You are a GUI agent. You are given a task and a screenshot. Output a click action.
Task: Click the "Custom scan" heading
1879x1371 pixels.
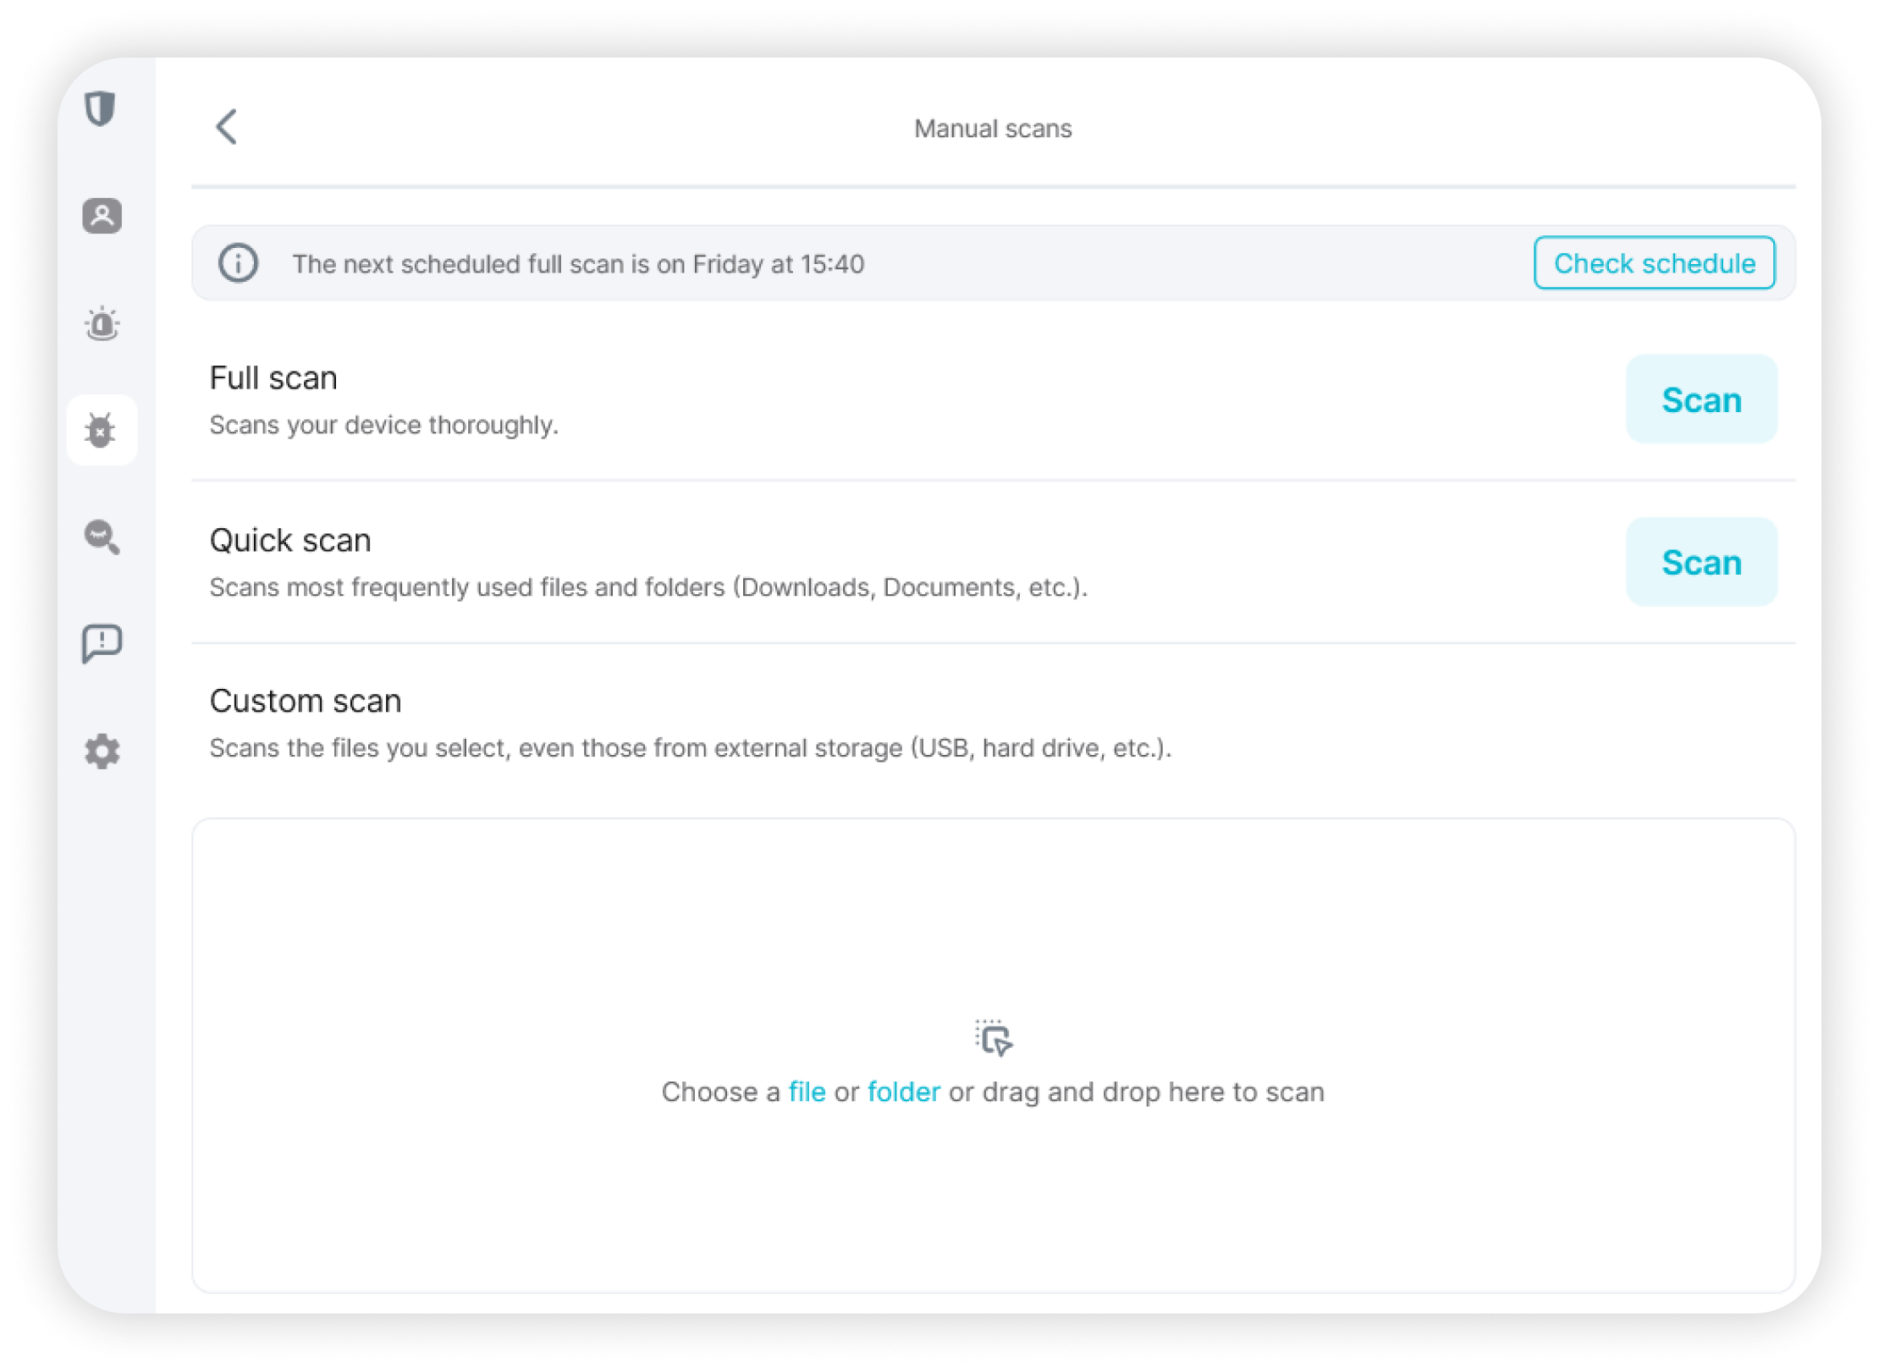coord(306,702)
